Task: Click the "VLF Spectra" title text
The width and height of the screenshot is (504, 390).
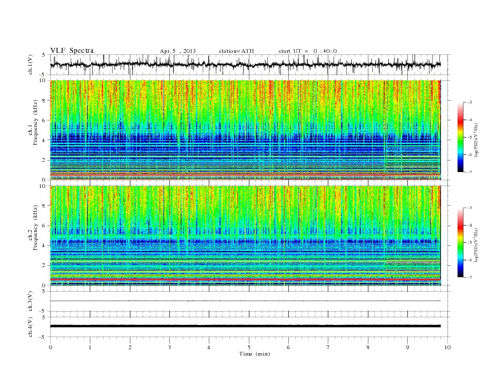Action: [72, 50]
